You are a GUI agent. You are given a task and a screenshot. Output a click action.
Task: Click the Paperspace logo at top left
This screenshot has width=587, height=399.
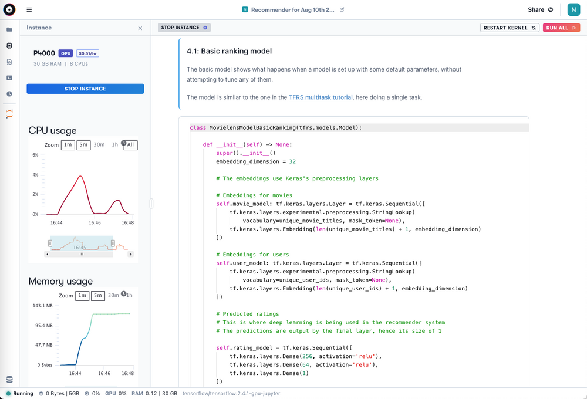pyautogui.click(x=8, y=9)
